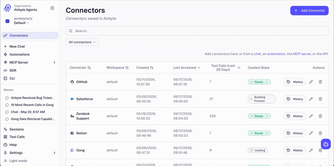Follow the API link in hint text
This screenshot has height=166, width=334.
(325, 54)
